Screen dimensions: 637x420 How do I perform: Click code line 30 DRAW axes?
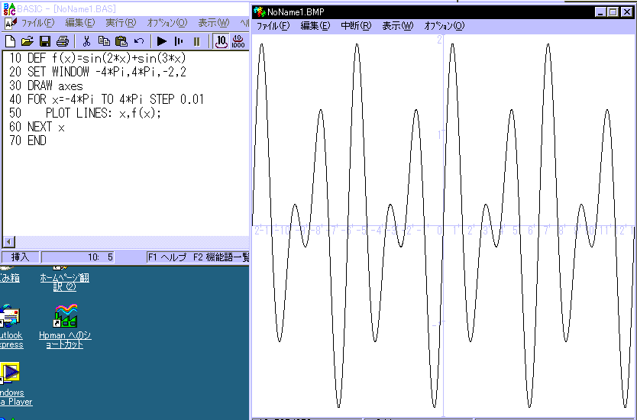(x=46, y=86)
